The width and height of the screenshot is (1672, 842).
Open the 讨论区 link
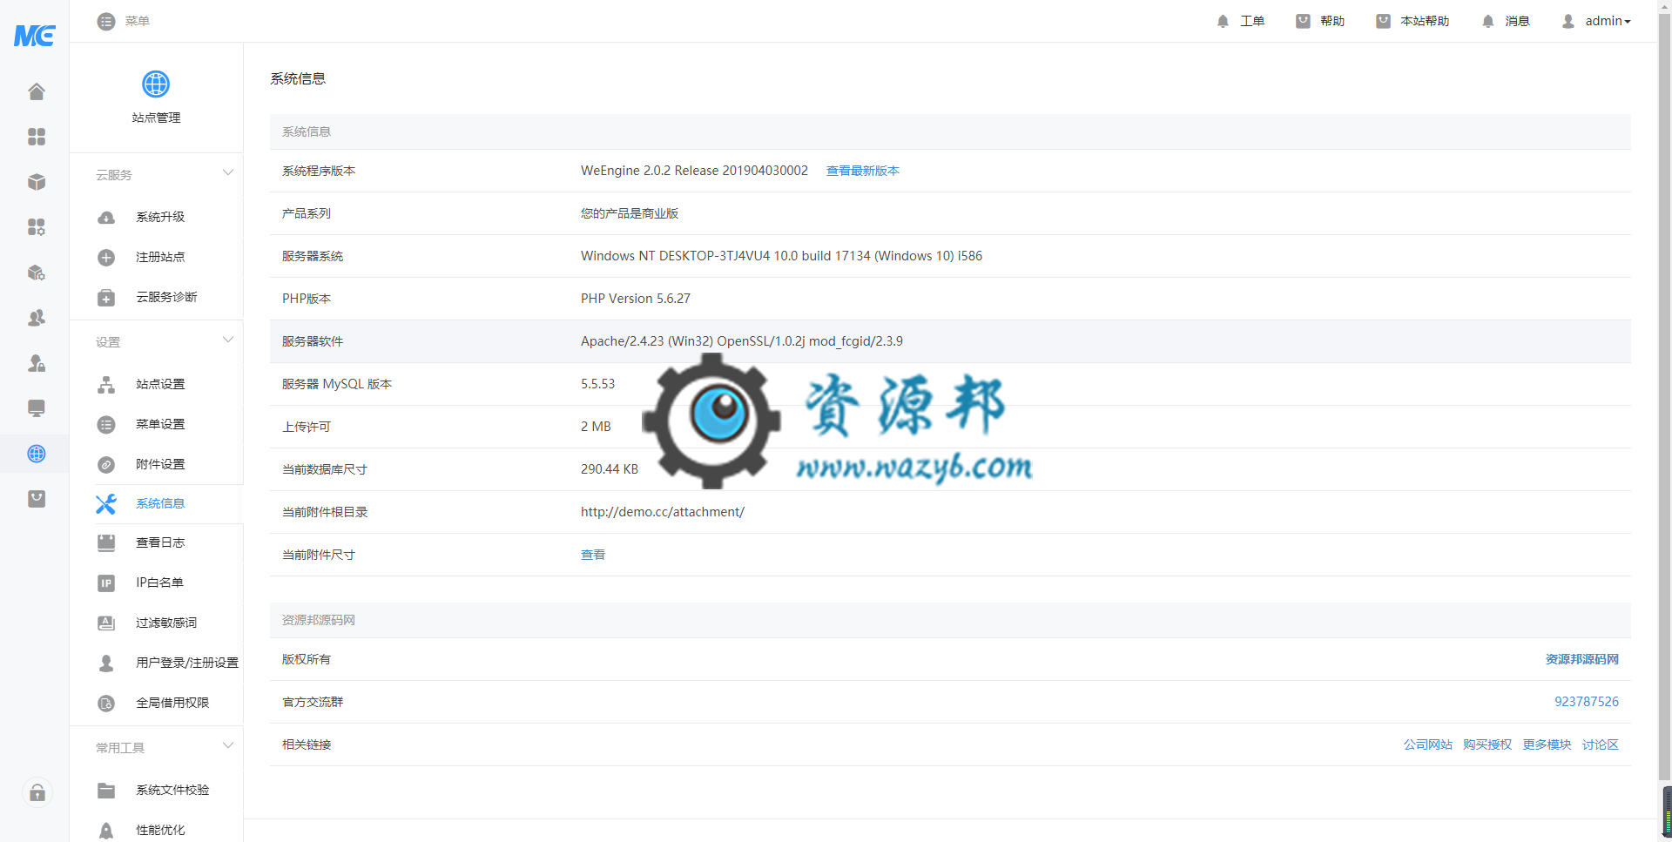1601,744
